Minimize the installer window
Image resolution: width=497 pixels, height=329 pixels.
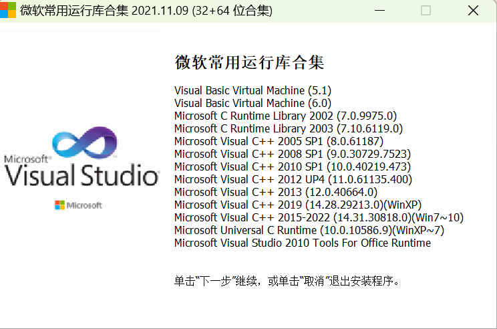(379, 11)
